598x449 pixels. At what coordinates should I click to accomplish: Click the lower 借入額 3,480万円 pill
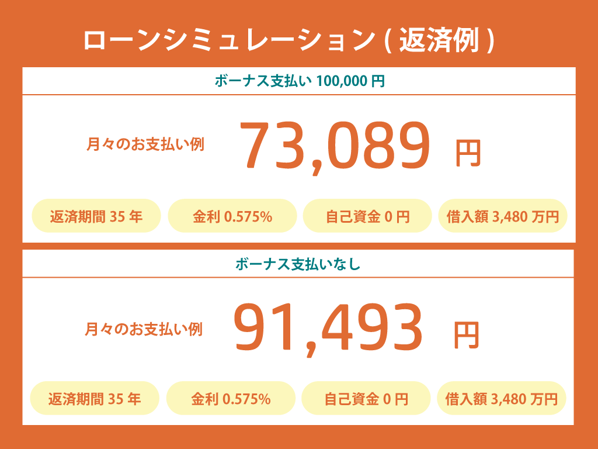(501, 398)
